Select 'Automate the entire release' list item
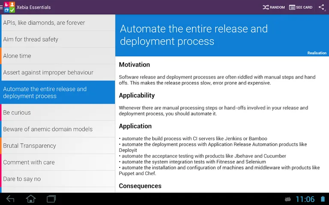The image size is (329, 205). click(x=58, y=93)
